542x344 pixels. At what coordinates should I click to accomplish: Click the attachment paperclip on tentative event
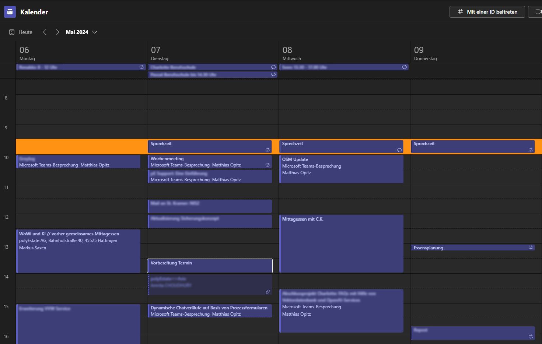tap(268, 292)
